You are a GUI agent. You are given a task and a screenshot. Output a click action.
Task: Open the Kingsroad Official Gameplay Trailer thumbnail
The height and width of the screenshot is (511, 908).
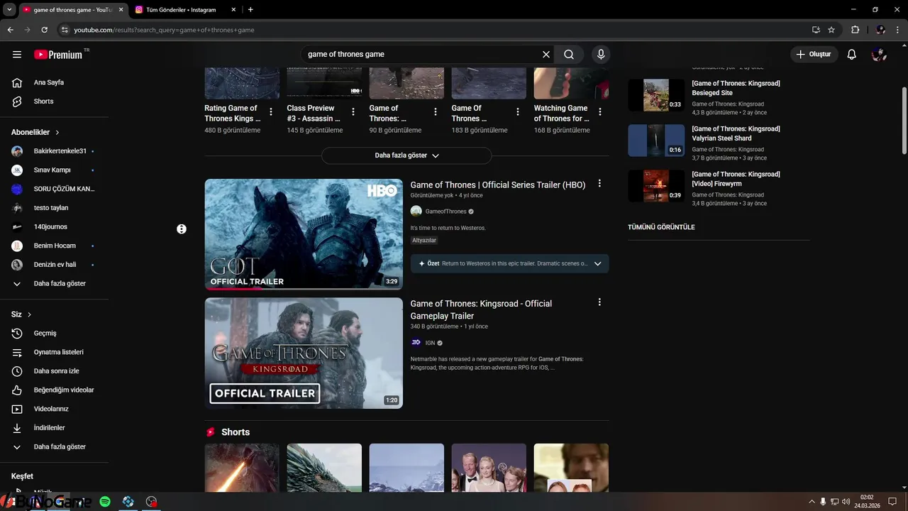click(304, 353)
